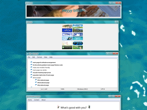Click pushpin beside 'make site movbile friendly'
Image resolution: width=147 pixels, height=110 pixels.
click(x=31, y=67)
